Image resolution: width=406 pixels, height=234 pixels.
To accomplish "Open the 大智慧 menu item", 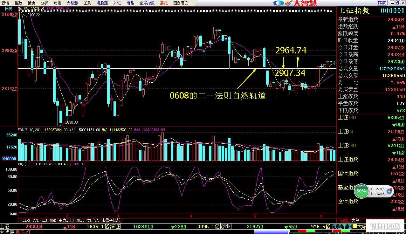I will point(72,3).
